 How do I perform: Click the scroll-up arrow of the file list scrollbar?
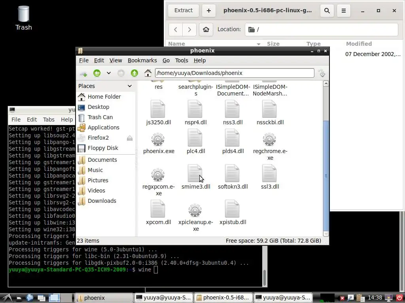click(x=326, y=84)
